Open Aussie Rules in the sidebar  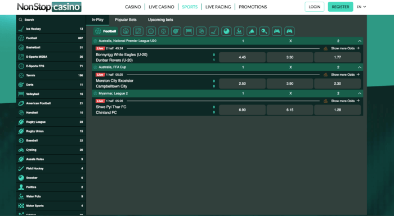pyautogui.click(x=51, y=159)
